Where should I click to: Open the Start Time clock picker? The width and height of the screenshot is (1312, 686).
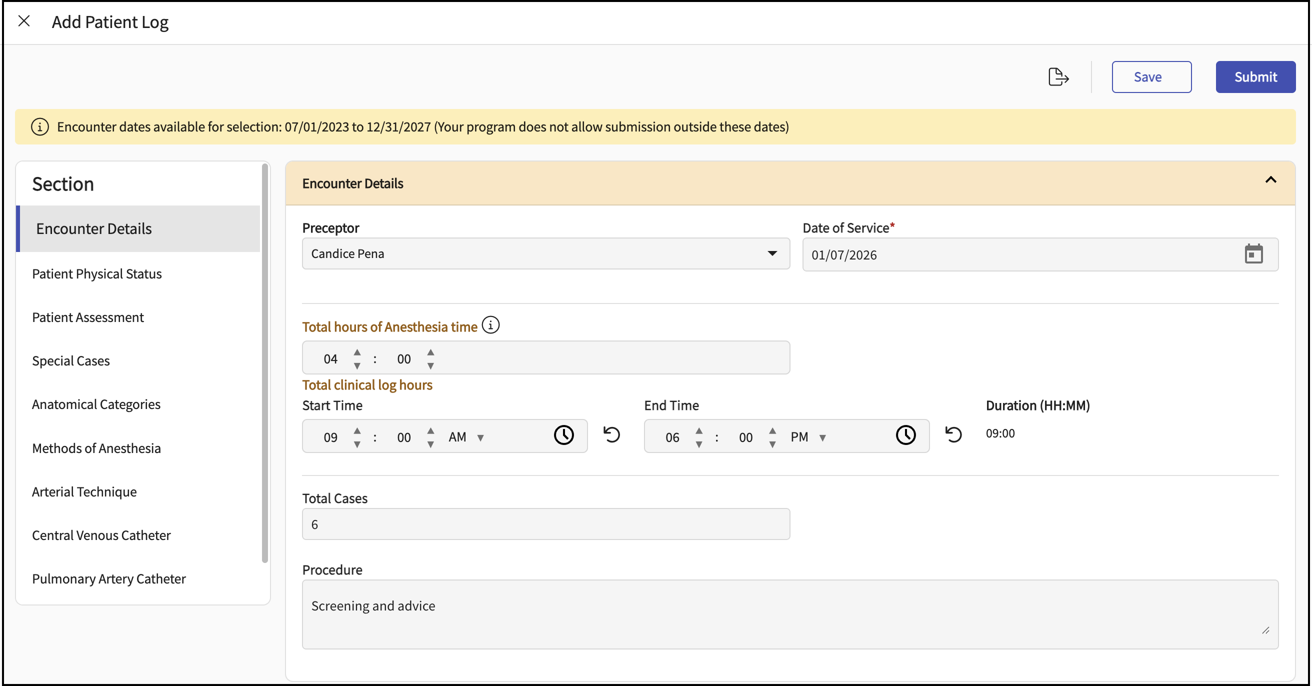coord(563,435)
